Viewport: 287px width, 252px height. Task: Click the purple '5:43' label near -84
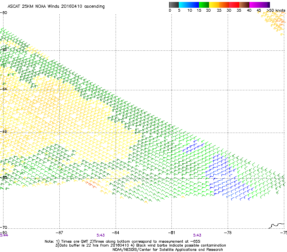[x=101, y=235]
